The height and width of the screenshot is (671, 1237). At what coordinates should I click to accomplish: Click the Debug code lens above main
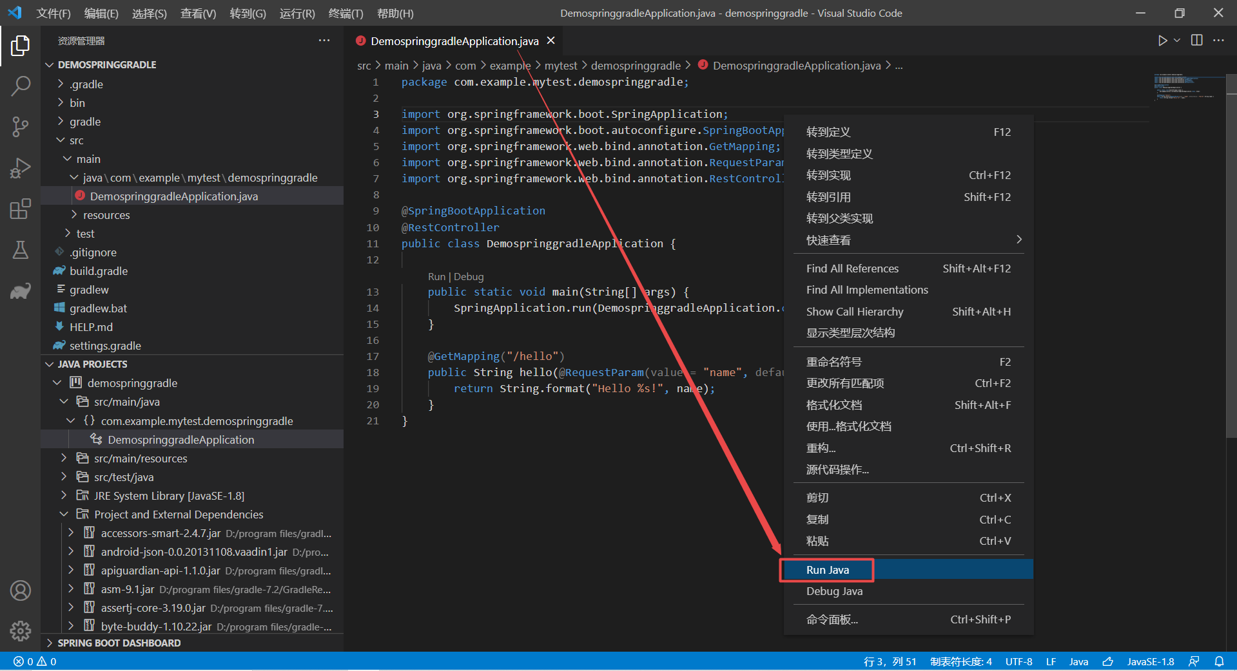tap(469, 276)
